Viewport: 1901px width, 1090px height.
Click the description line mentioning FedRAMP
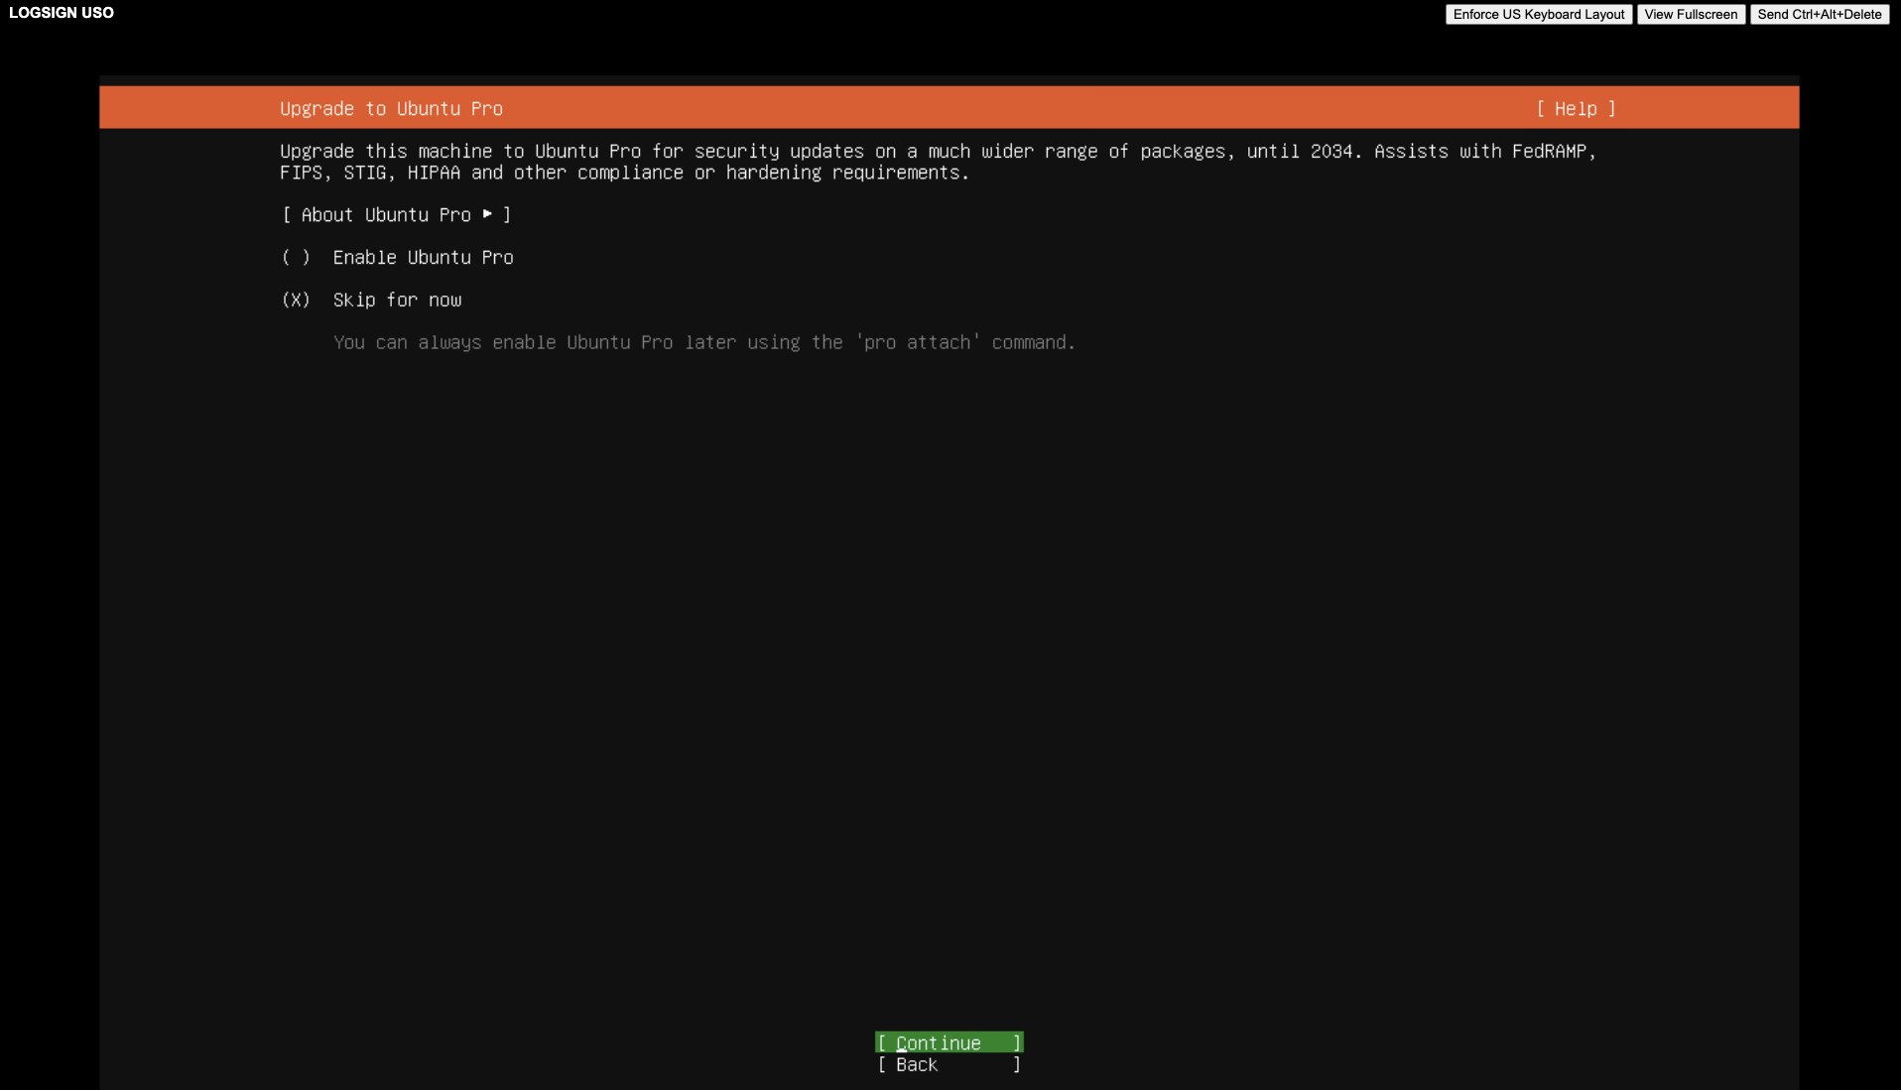coord(938,152)
